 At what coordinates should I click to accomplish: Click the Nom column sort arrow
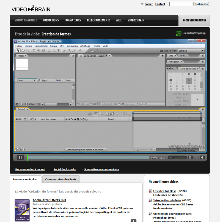[x=34, y=80]
